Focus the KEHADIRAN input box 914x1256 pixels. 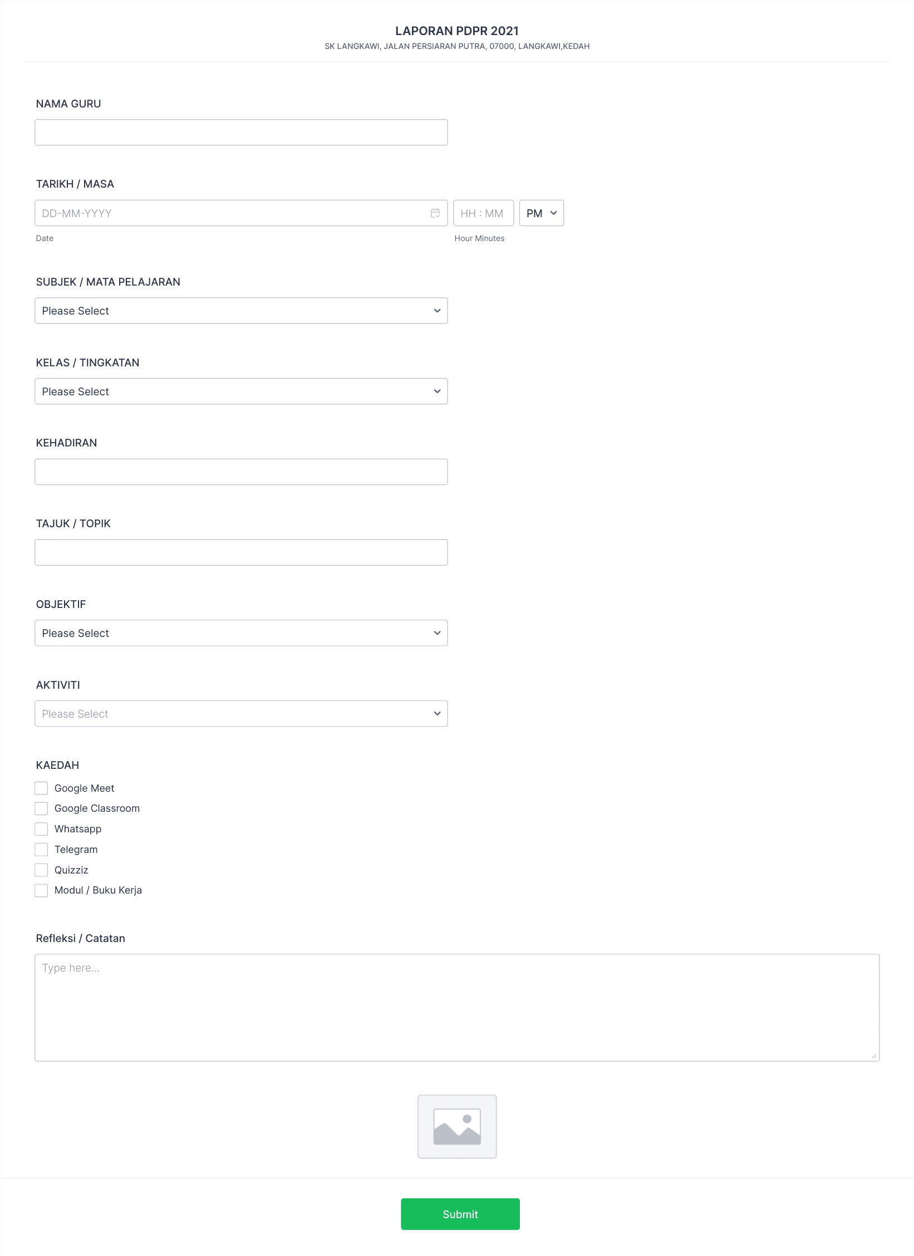pos(241,472)
